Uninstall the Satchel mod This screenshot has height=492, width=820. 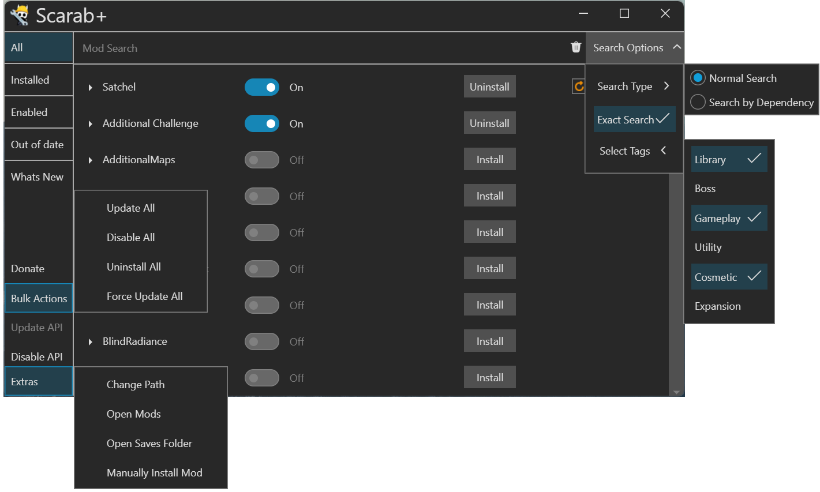pos(489,87)
